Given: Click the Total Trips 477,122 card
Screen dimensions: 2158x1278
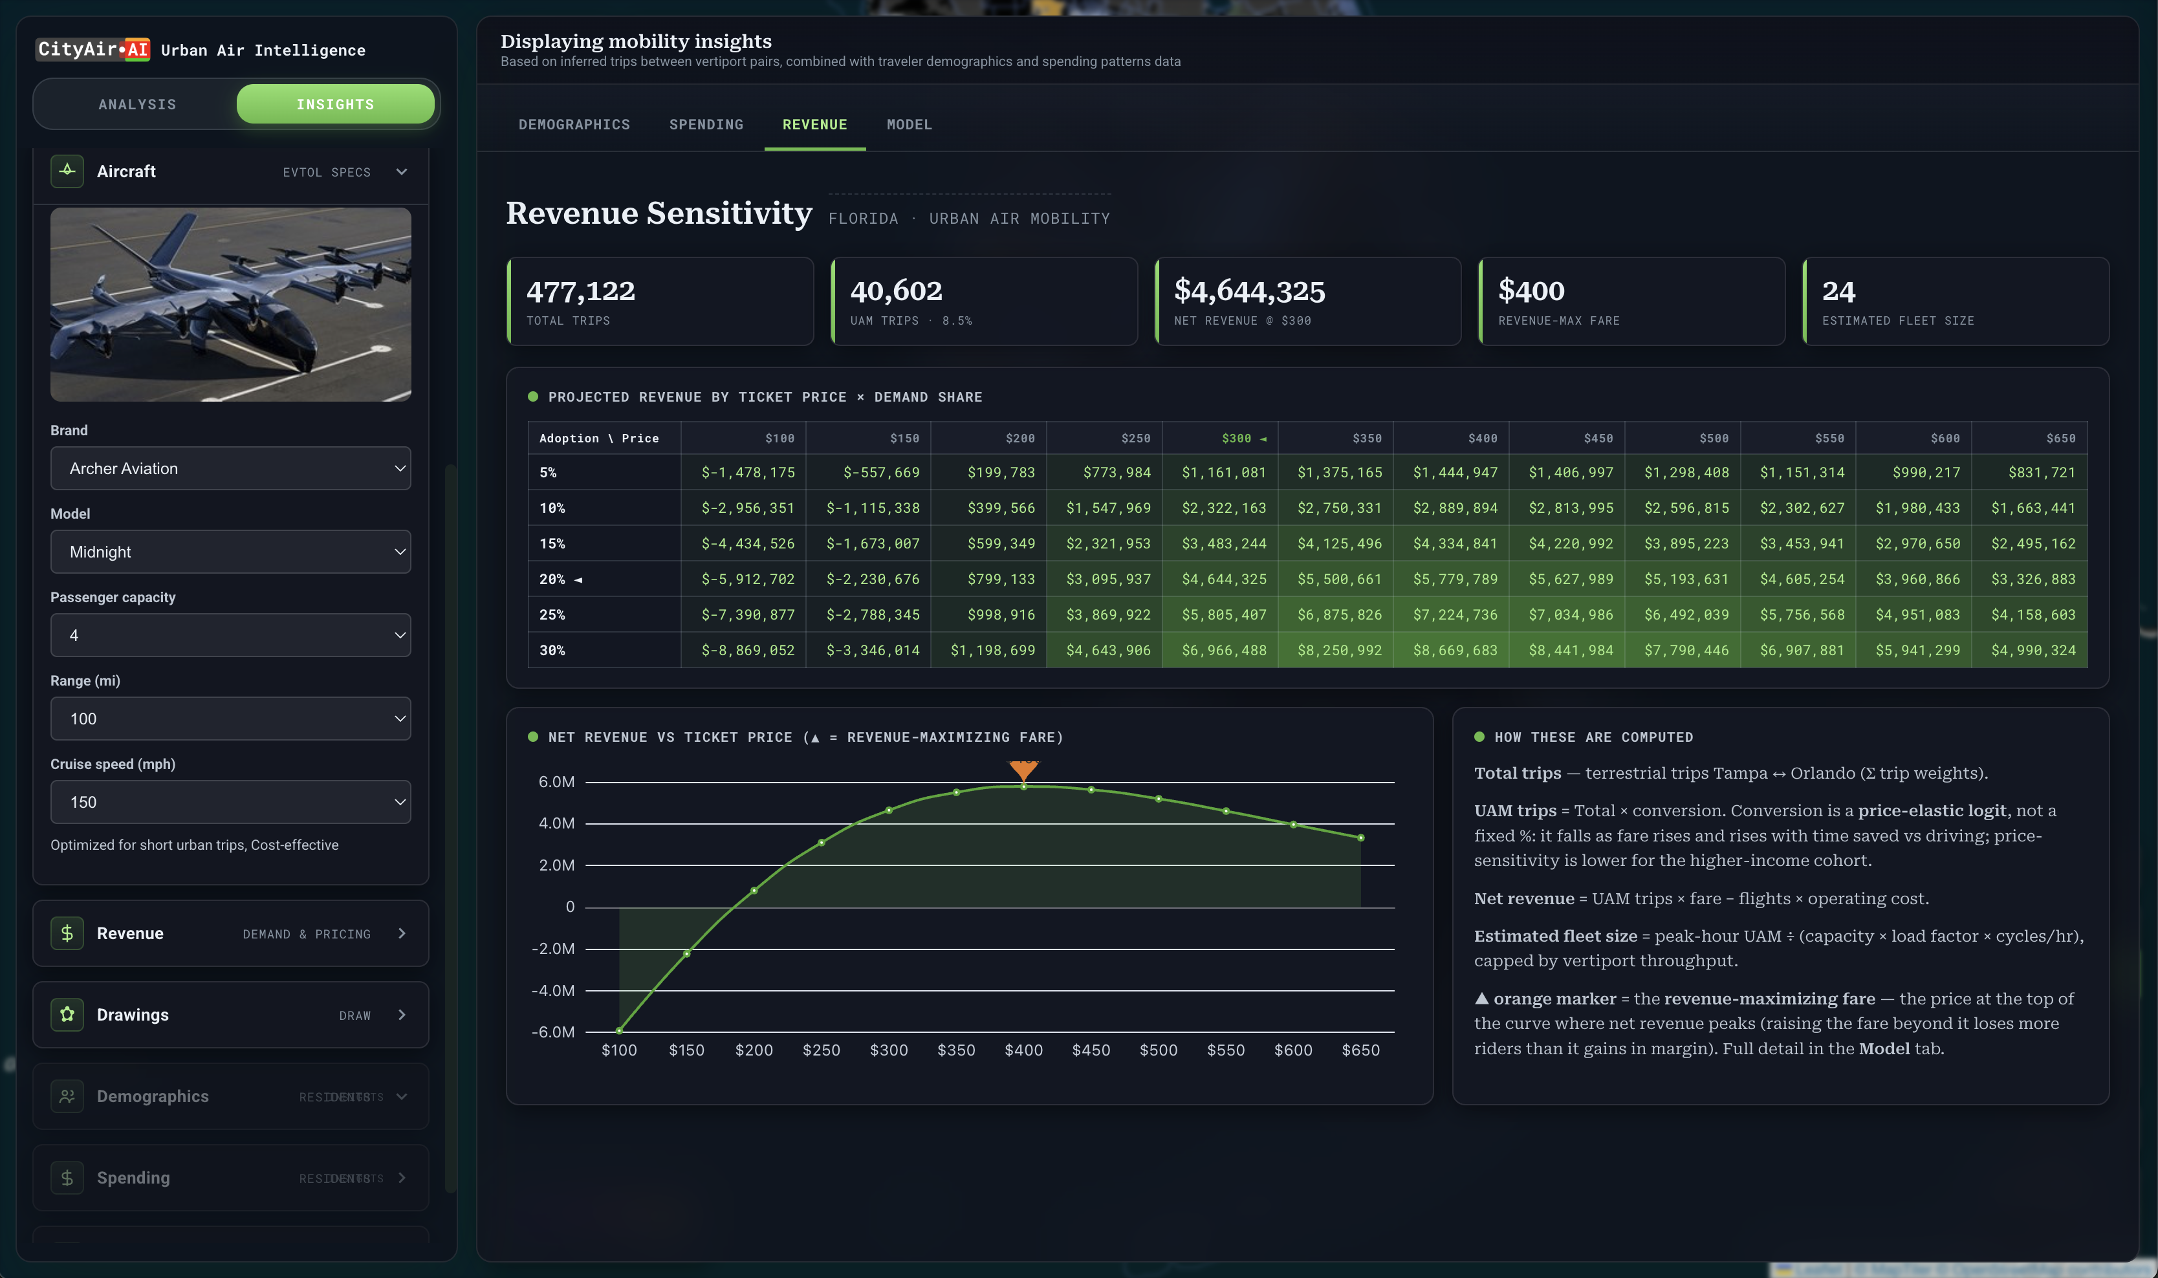Looking at the screenshot, I should (x=660, y=301).
